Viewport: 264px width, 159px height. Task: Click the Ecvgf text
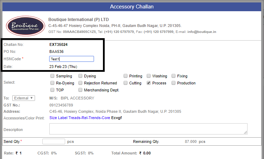coord(116,118)
